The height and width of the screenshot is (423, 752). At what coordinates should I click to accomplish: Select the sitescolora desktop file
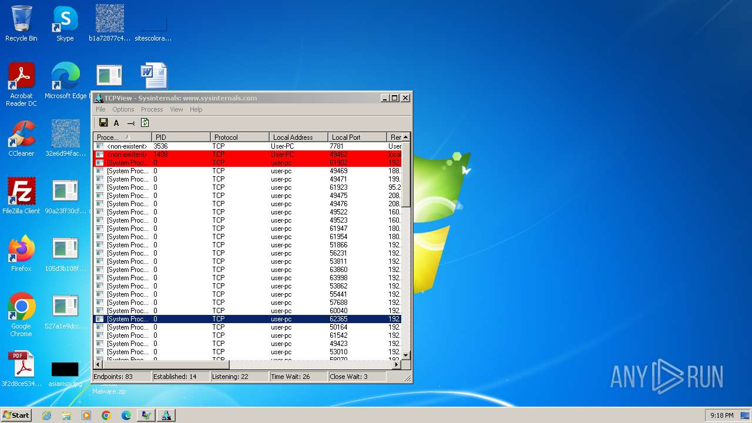153,27
